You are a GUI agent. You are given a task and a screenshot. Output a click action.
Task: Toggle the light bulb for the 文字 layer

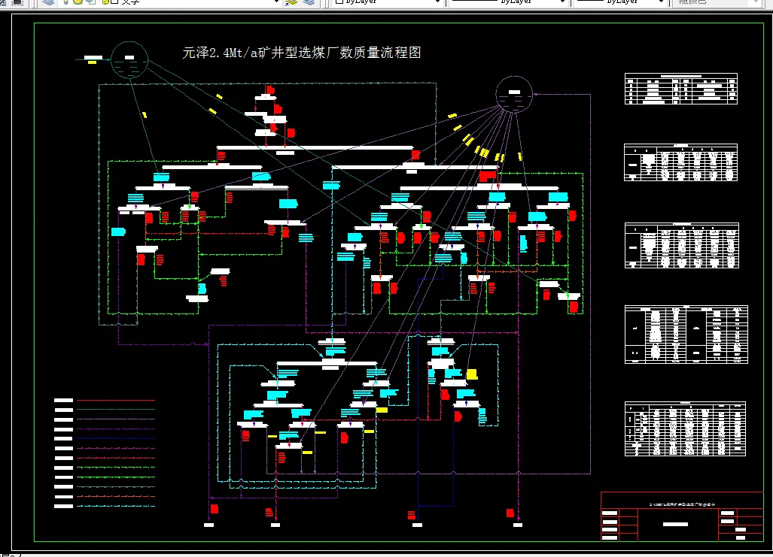(x=66, y=4)
